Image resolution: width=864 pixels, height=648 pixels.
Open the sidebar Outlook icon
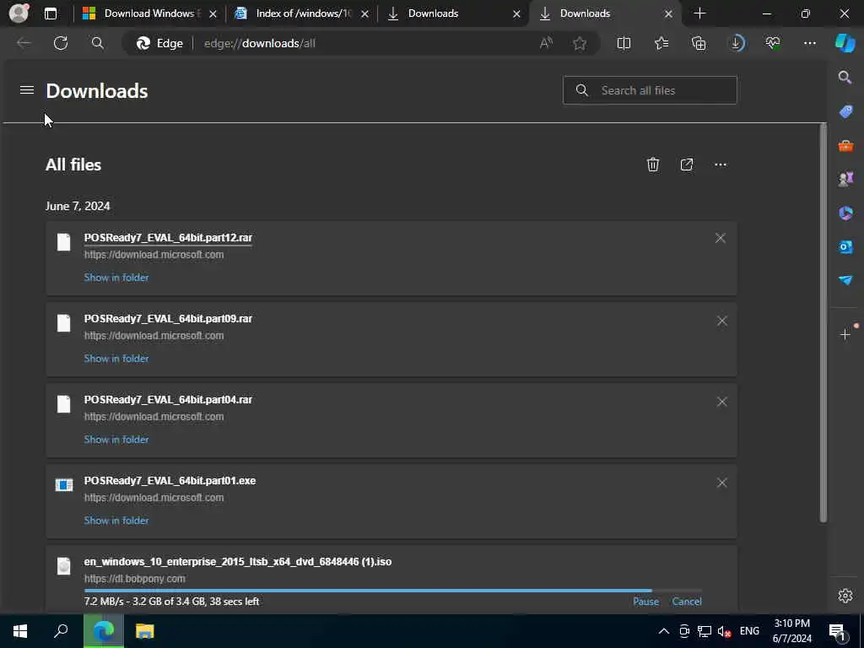pyautogui.click(x=845, y=246)
